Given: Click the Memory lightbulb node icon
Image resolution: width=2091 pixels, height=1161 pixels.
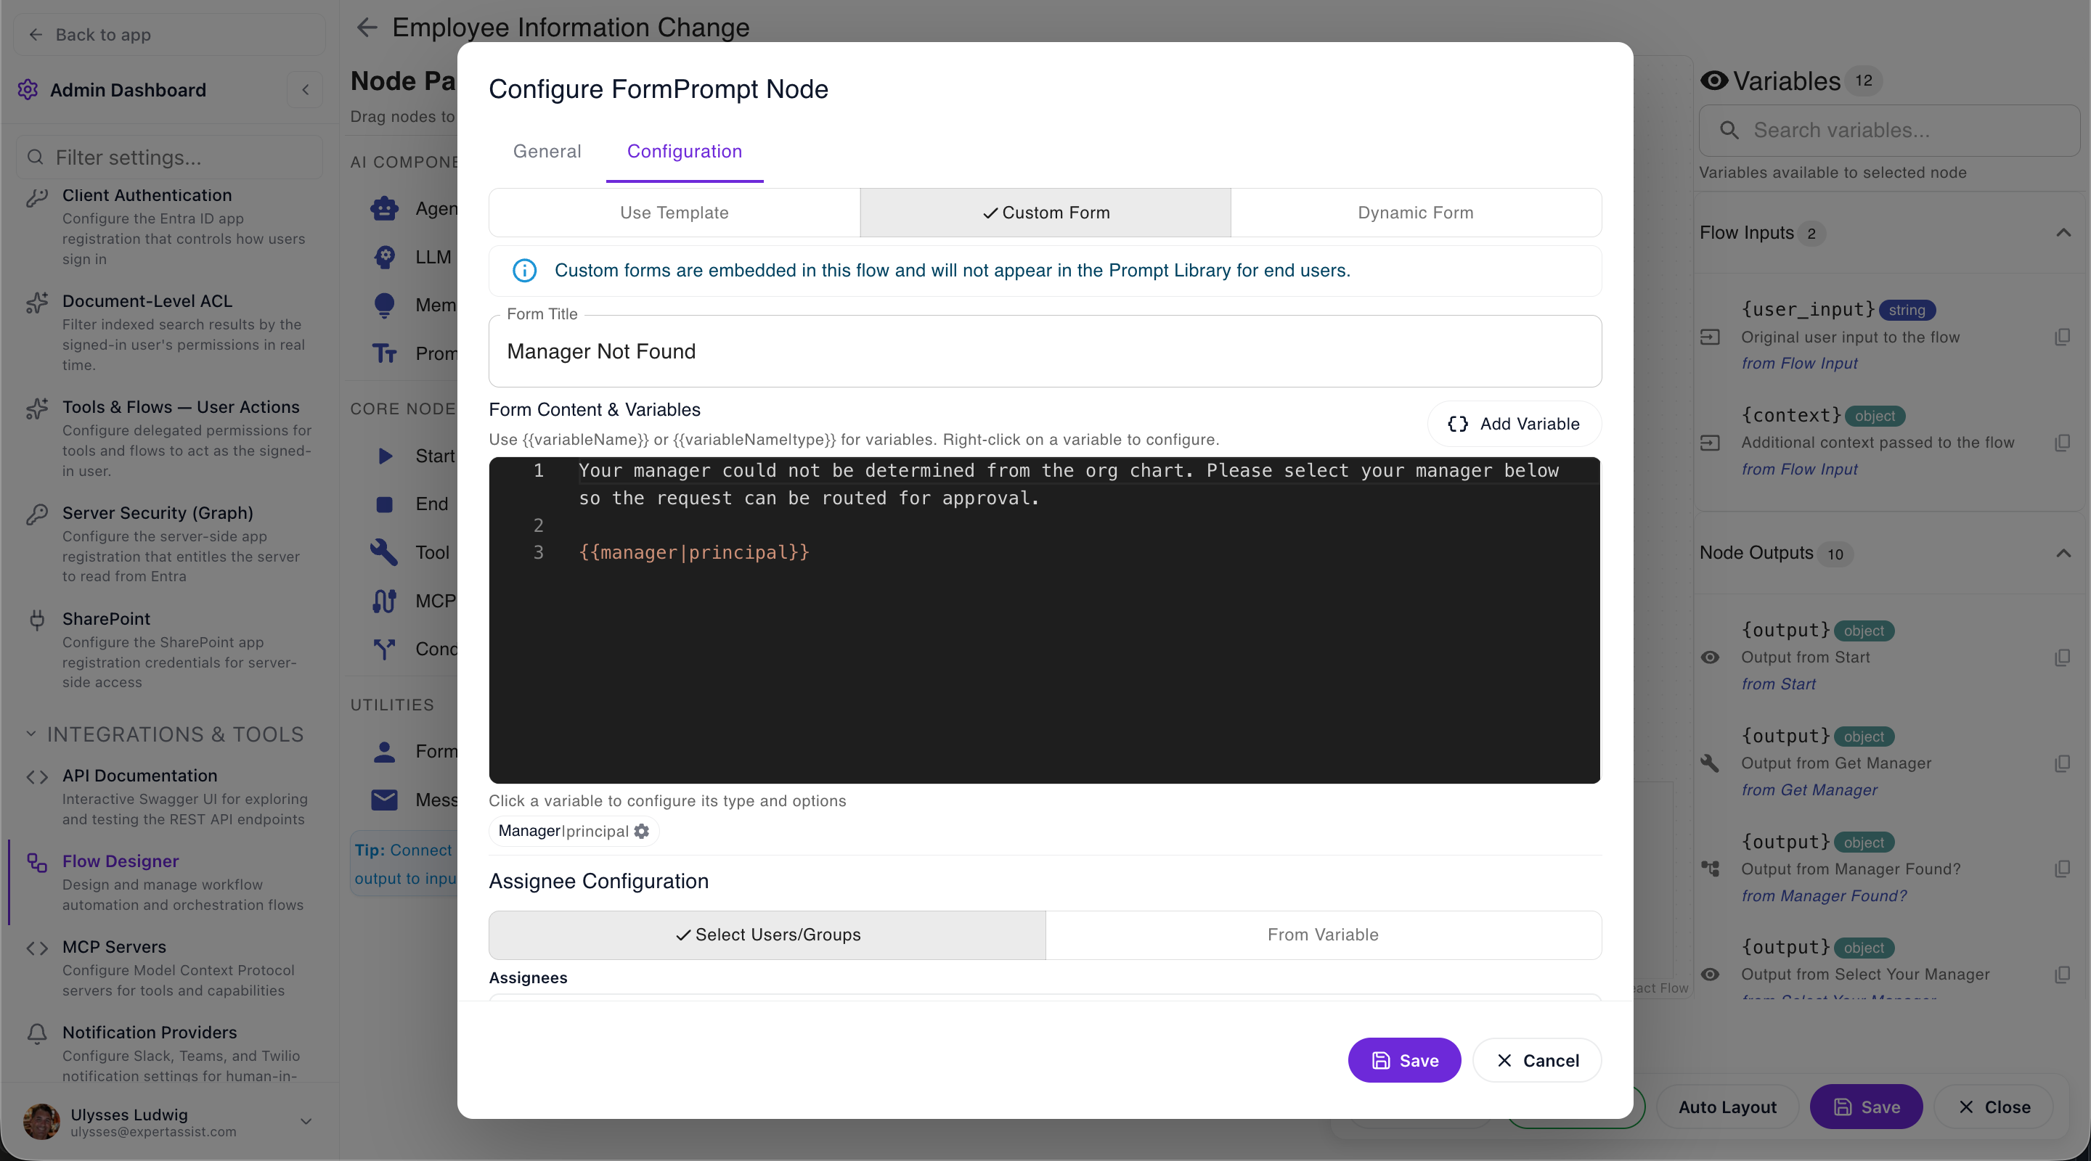Looking at the screenshot, I should tap(385, 305).
